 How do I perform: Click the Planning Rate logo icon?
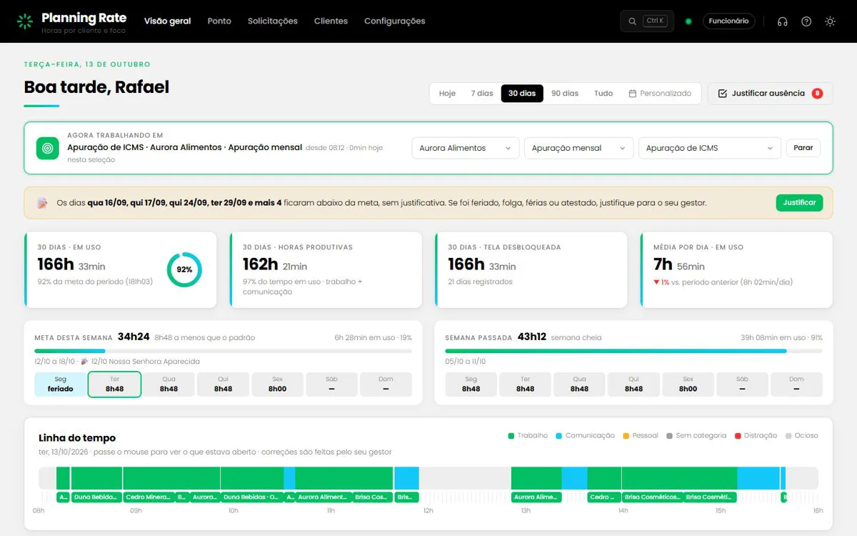coord(25,21)
